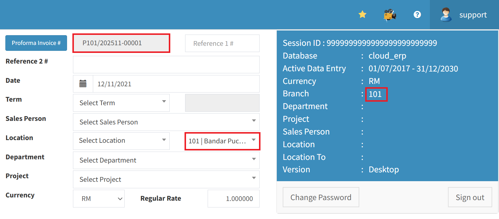Open the support user menu
Image resolution: width=499 pixels, height=219 pixels.
click(473, 15)
